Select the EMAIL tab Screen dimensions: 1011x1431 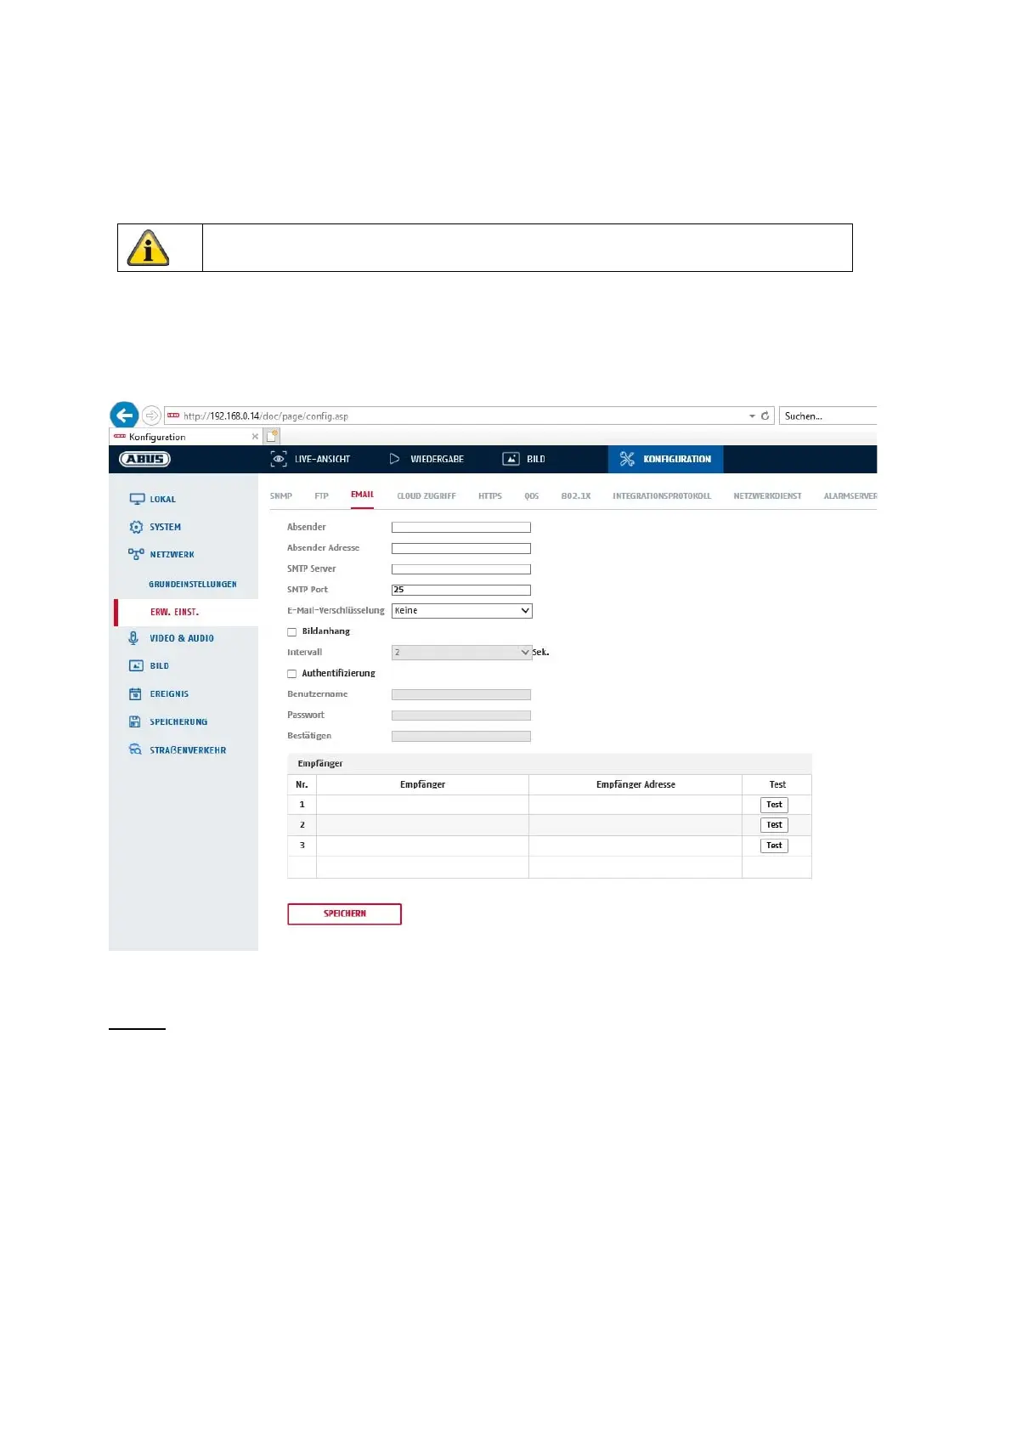363,495
